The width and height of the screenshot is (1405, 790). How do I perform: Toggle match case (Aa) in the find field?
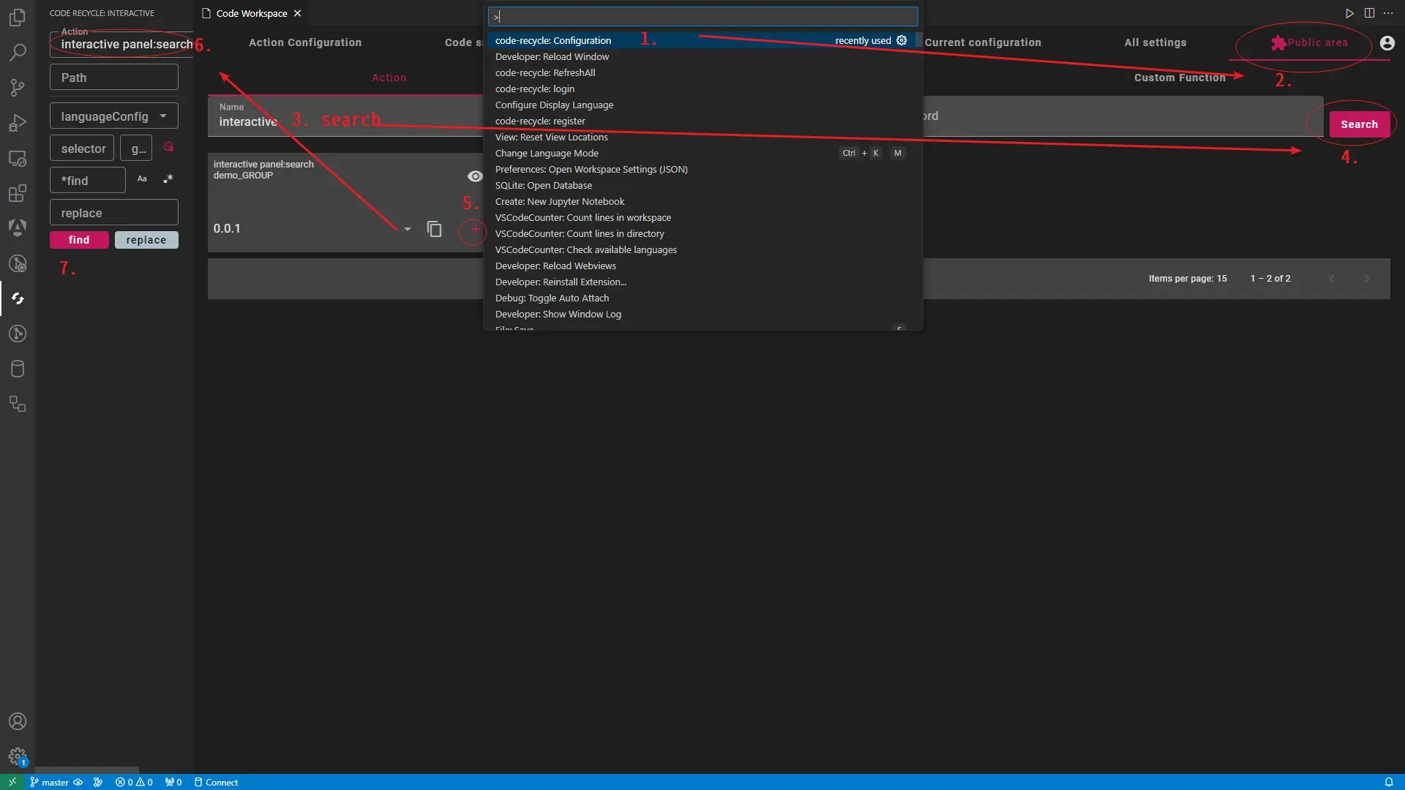pyautogui.click(x=141, y=178)
